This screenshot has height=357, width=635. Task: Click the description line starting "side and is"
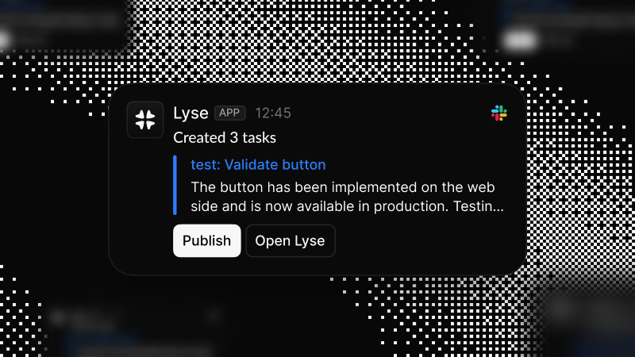(346, 206)
